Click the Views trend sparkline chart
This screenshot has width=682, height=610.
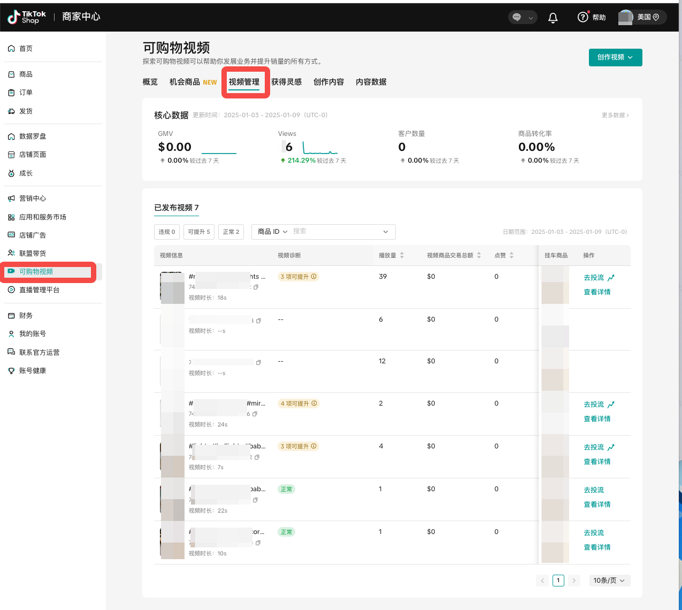pyautogui.click(x=320, y=148)
